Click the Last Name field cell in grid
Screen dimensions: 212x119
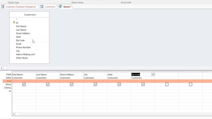[x=48, y=74]
